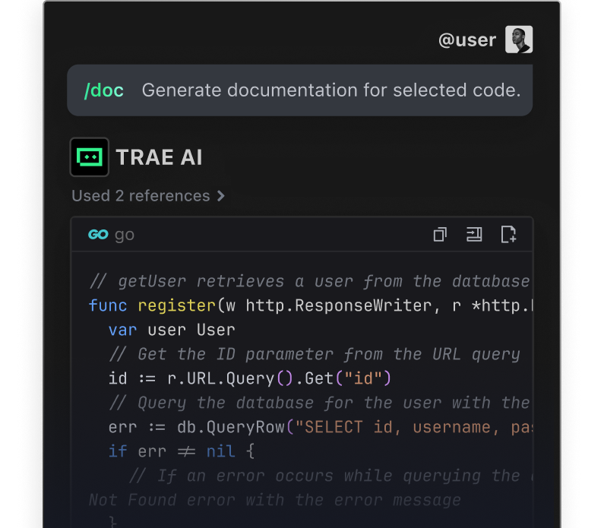Screen dimensions: 604x528
Task: Click the TRAE AI robot logo
Action: point(90,157)
